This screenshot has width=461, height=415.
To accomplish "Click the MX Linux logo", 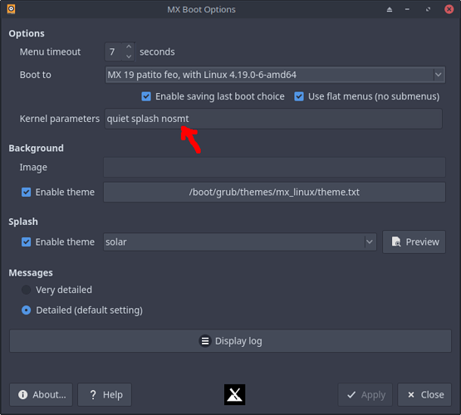I will click(x=234, y=395).
